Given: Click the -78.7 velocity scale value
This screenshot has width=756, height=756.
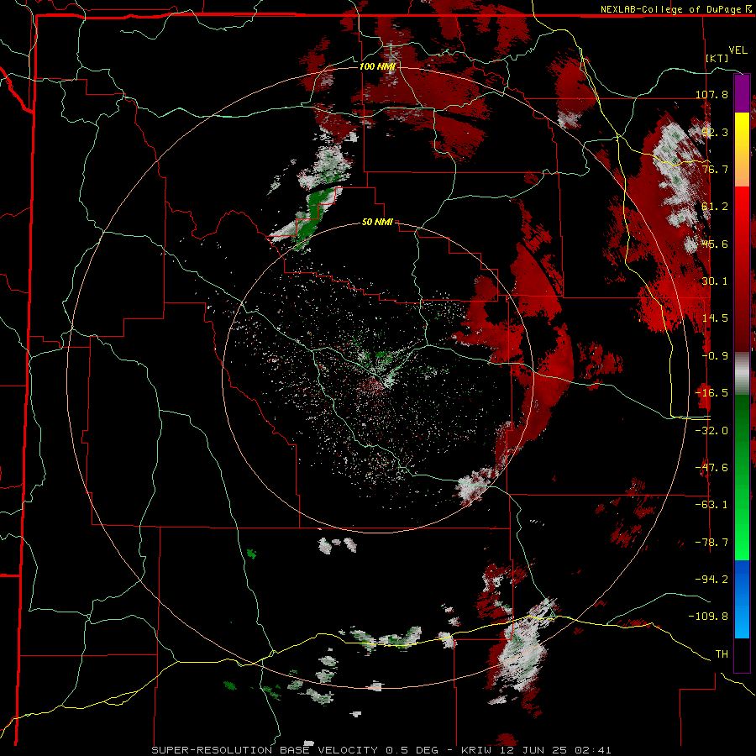Looking at the screenshot, I should click(711, 543).
